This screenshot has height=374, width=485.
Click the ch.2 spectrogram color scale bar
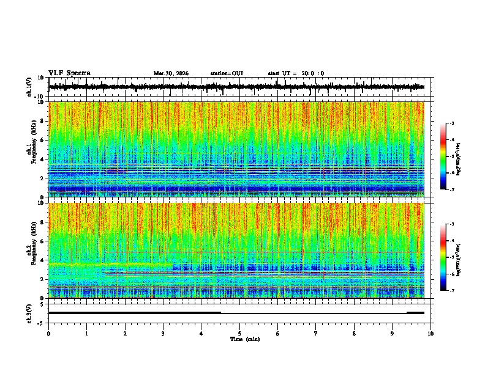[443, 257]
